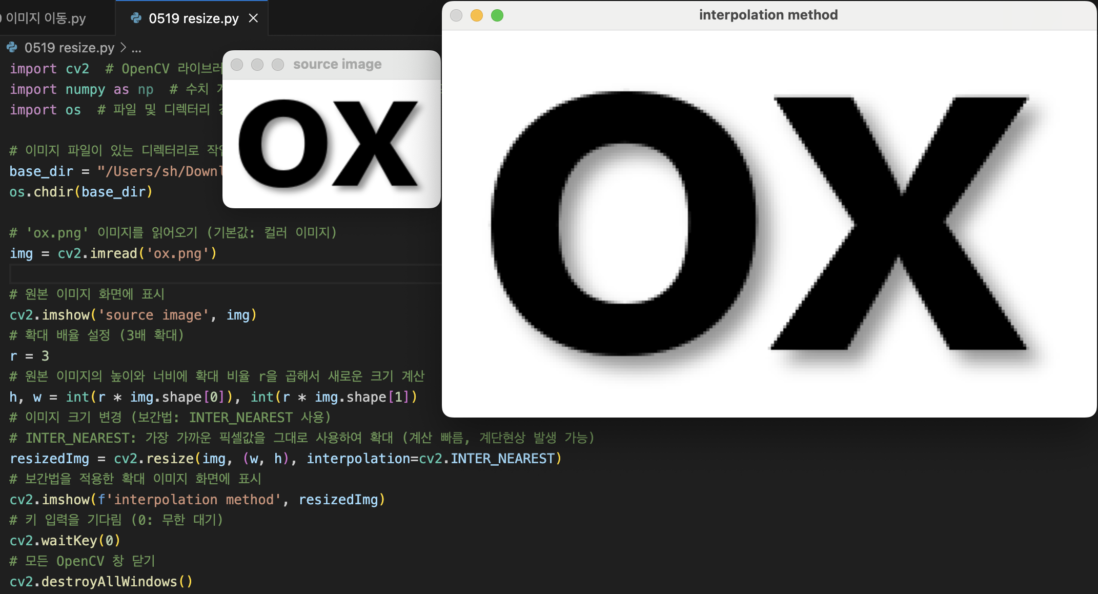Minimize the interpolation method window
The height and width of the screenshot is (594, 1098).
click(476, 15)
